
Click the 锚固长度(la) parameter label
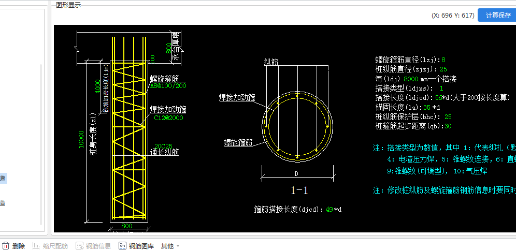(x=399, y=107)
